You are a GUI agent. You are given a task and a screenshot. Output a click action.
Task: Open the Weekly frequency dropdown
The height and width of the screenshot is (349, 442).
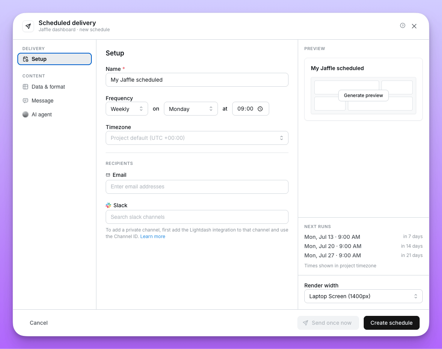(127, 109)
